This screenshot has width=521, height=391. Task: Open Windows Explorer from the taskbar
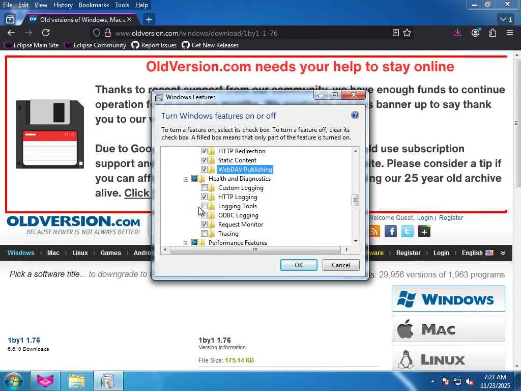pos(77,381)
